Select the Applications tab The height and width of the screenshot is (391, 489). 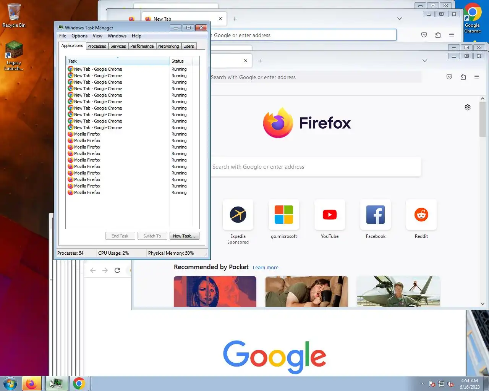click(72, 45)
